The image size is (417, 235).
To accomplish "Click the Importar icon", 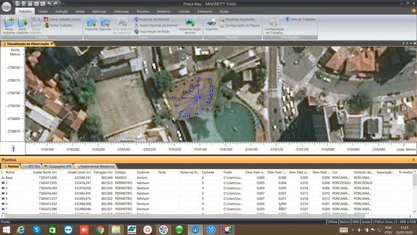I will (91, 25).
